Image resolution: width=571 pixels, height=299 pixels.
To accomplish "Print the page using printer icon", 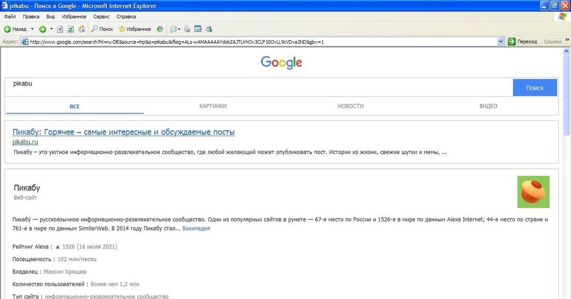I will point(187,29).
